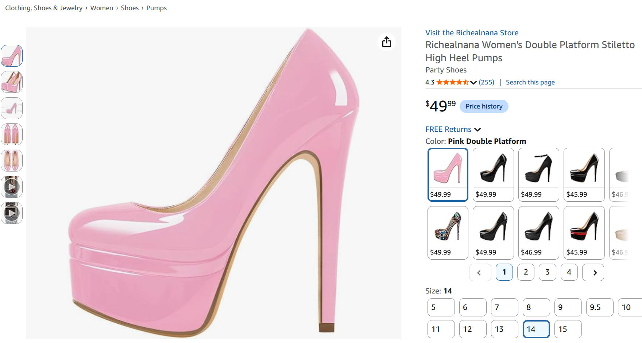Choose size 6
The height and width of the screenshot is (343, 642).
[x=473, y=307]
